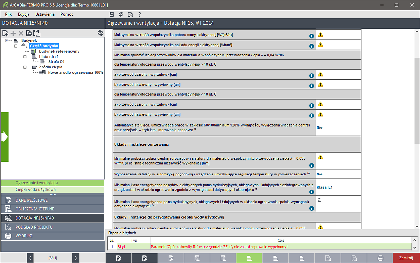The image size is (420, 263).
Task: Click the question mark help icon
Action: pos(140,14)
